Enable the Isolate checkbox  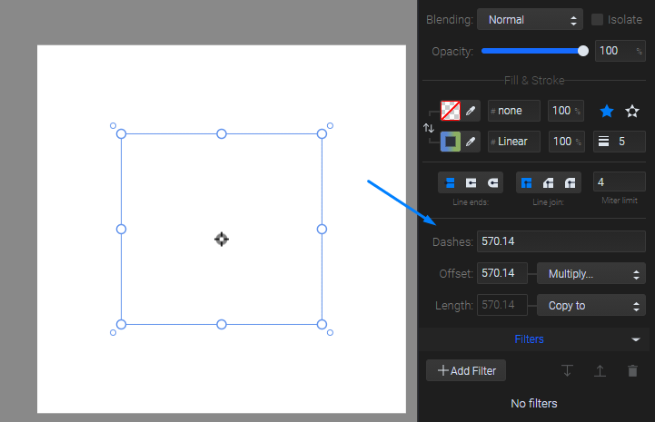pyautogui.click(x=598, y=20)
